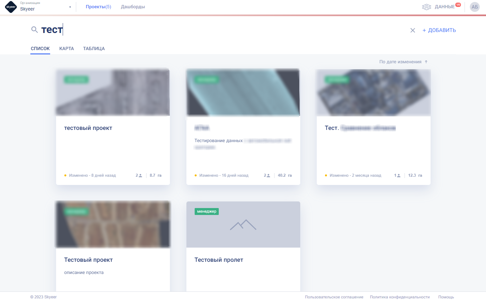486x302 pixels.
Task: Open the Пользовательское соглашение link
Action: [334, 297]
